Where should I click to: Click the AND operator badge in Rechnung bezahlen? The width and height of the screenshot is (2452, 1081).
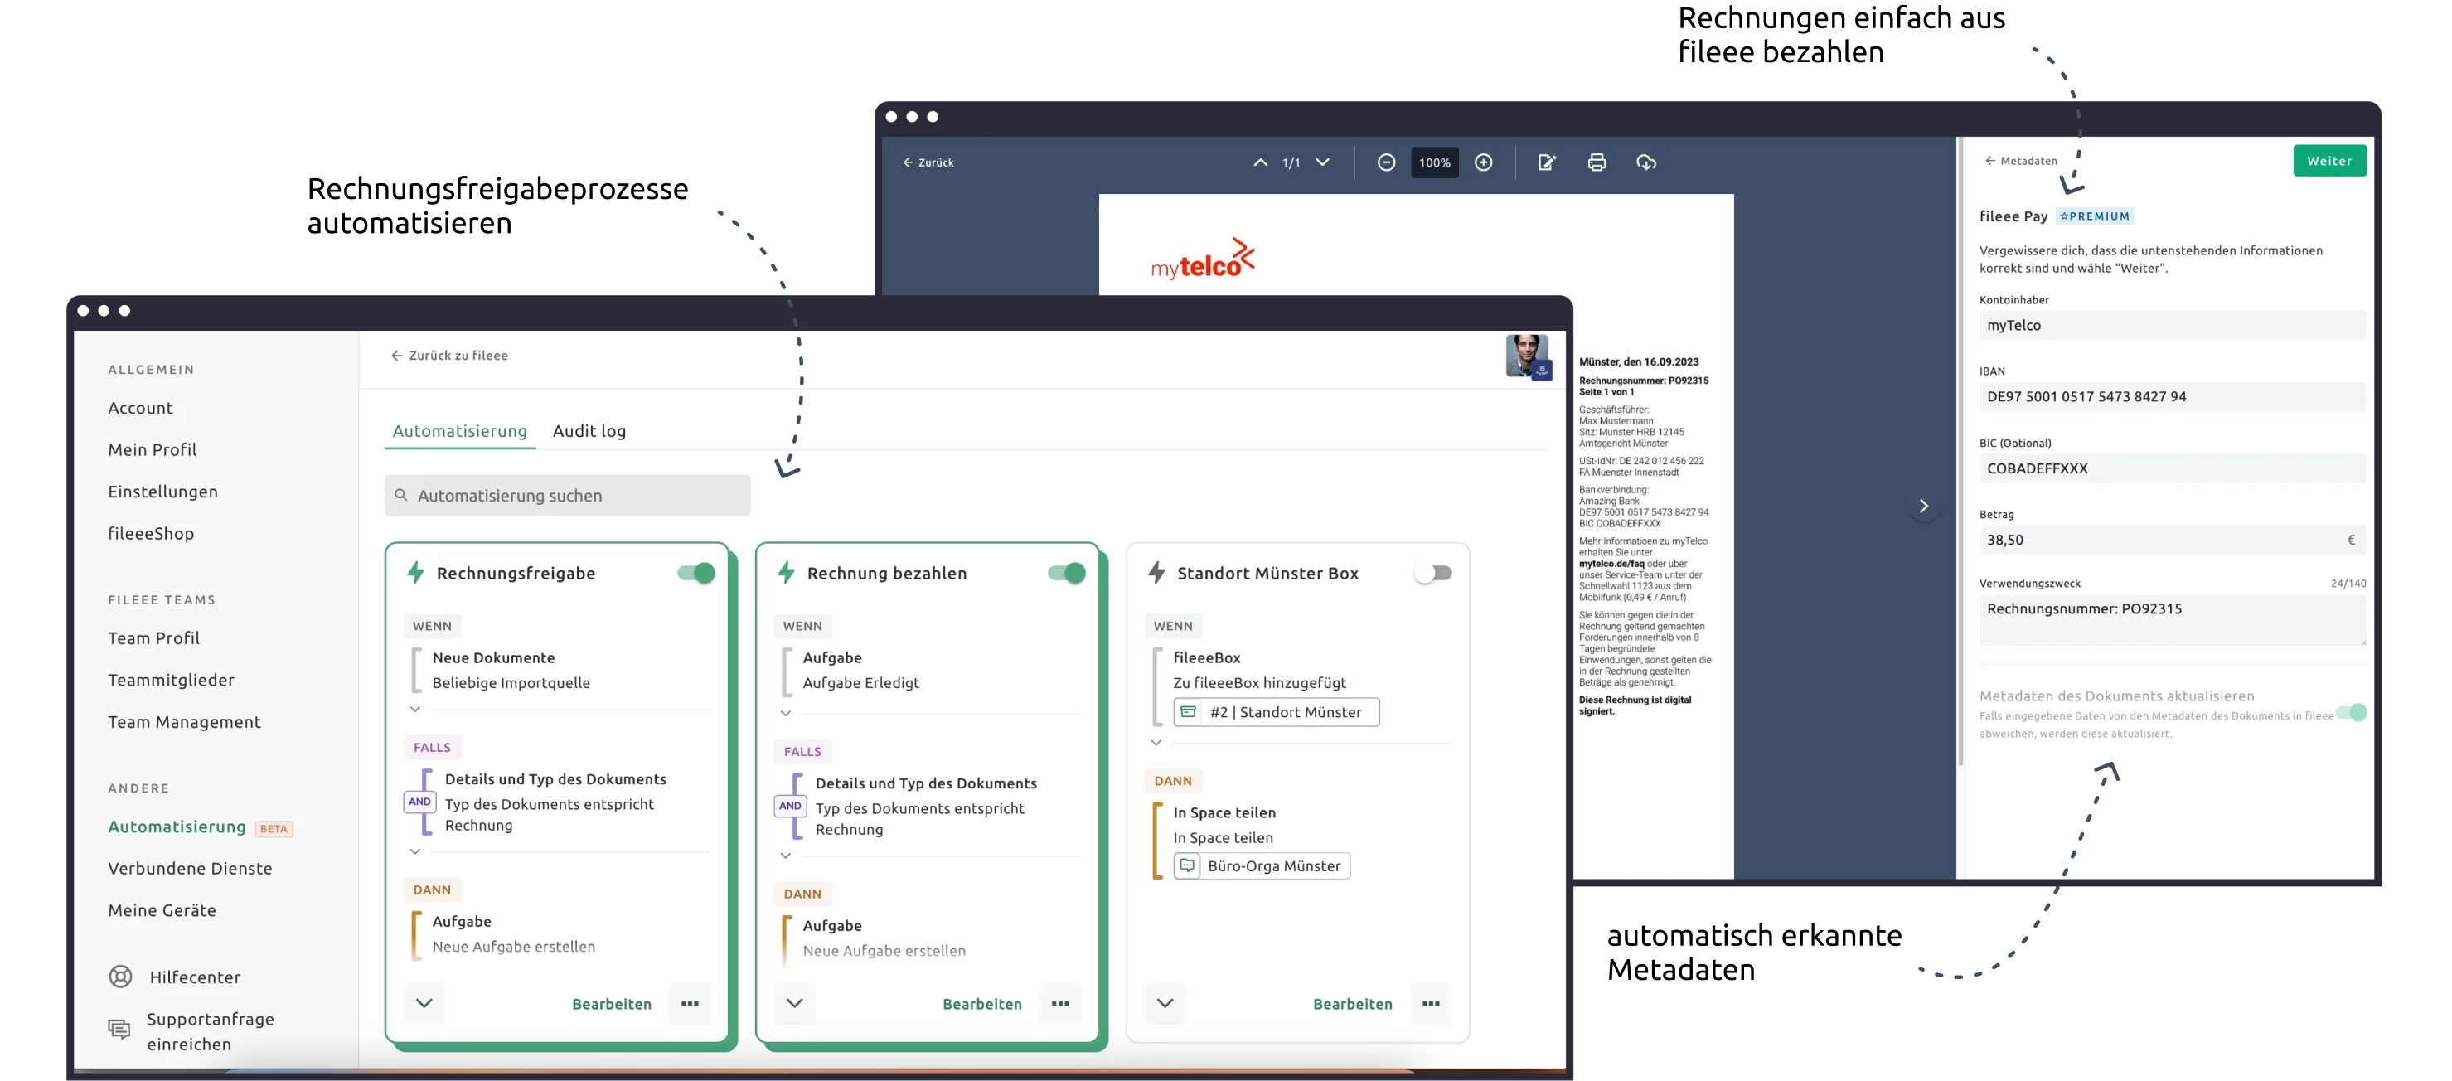pyautogui.click(x=790, y=805)
